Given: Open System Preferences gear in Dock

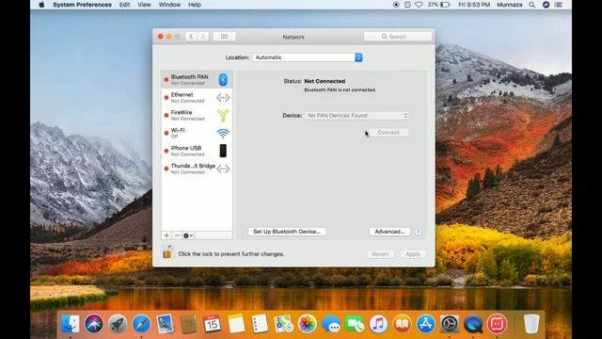Looking at the screenshot, I should point(450,324).
